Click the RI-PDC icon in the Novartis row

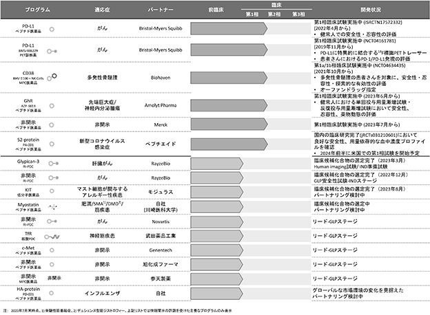tap(52, 221)
